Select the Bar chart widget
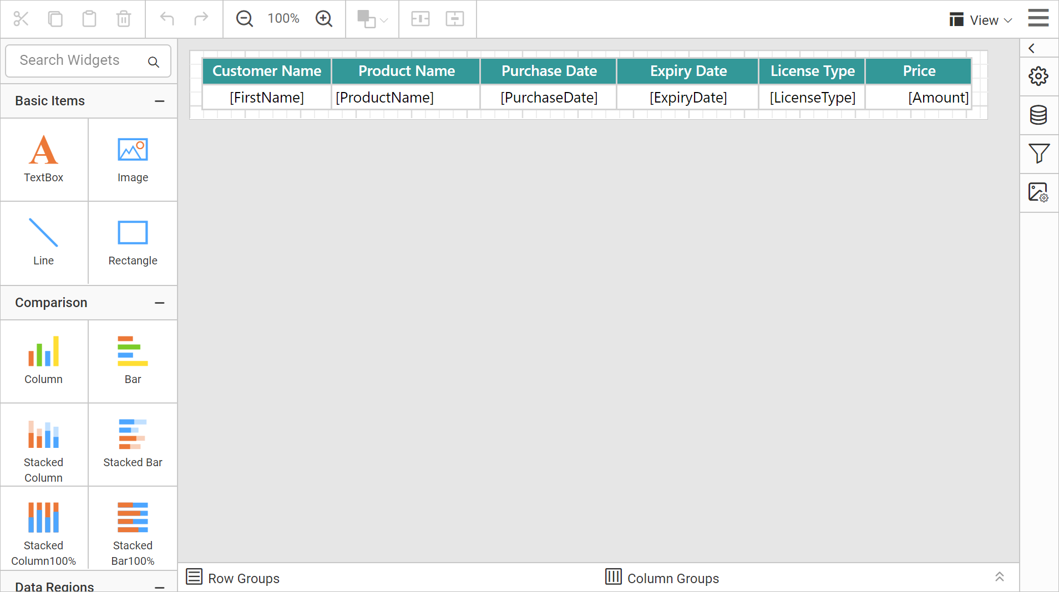 pos(133,361)
